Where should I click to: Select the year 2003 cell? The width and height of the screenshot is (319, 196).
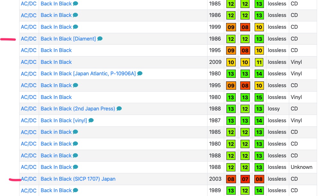(x=215, y=179)
